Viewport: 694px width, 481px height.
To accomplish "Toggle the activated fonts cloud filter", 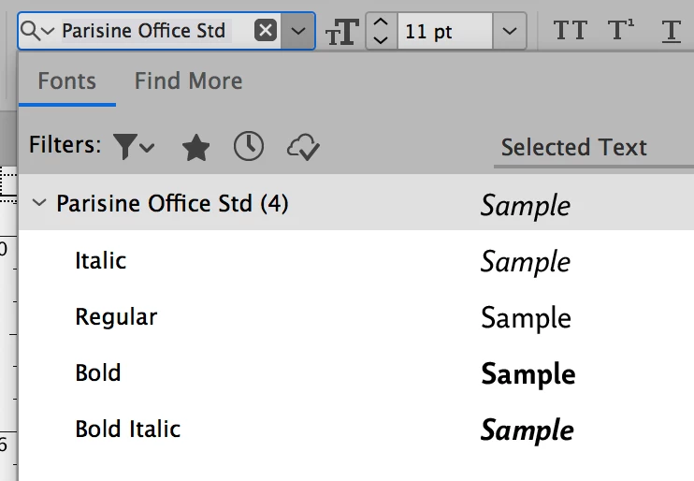I will coord(304,147).
